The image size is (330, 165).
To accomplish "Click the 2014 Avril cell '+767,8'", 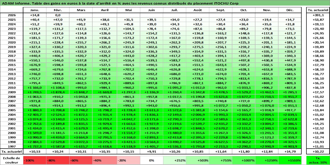I will click(105, 69).
